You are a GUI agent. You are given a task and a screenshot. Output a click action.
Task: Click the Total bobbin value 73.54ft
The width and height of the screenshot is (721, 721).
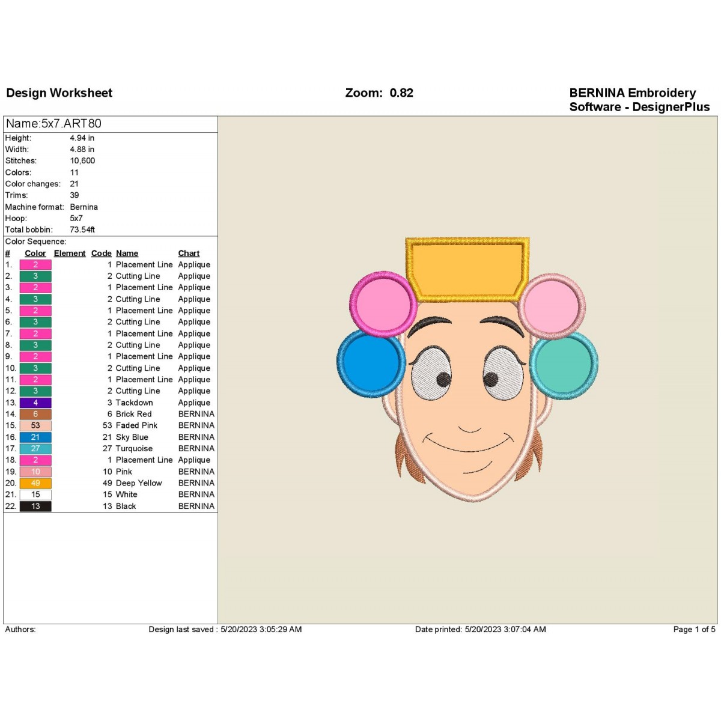click(82, 230)
